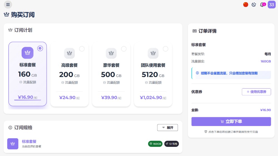Open user avatar labeled 33
Viewport: 278px width, 156px height.
click(272, 5)
